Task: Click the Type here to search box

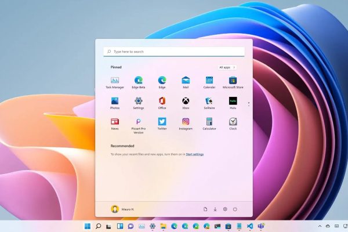Action: click(x=174, y=52)
